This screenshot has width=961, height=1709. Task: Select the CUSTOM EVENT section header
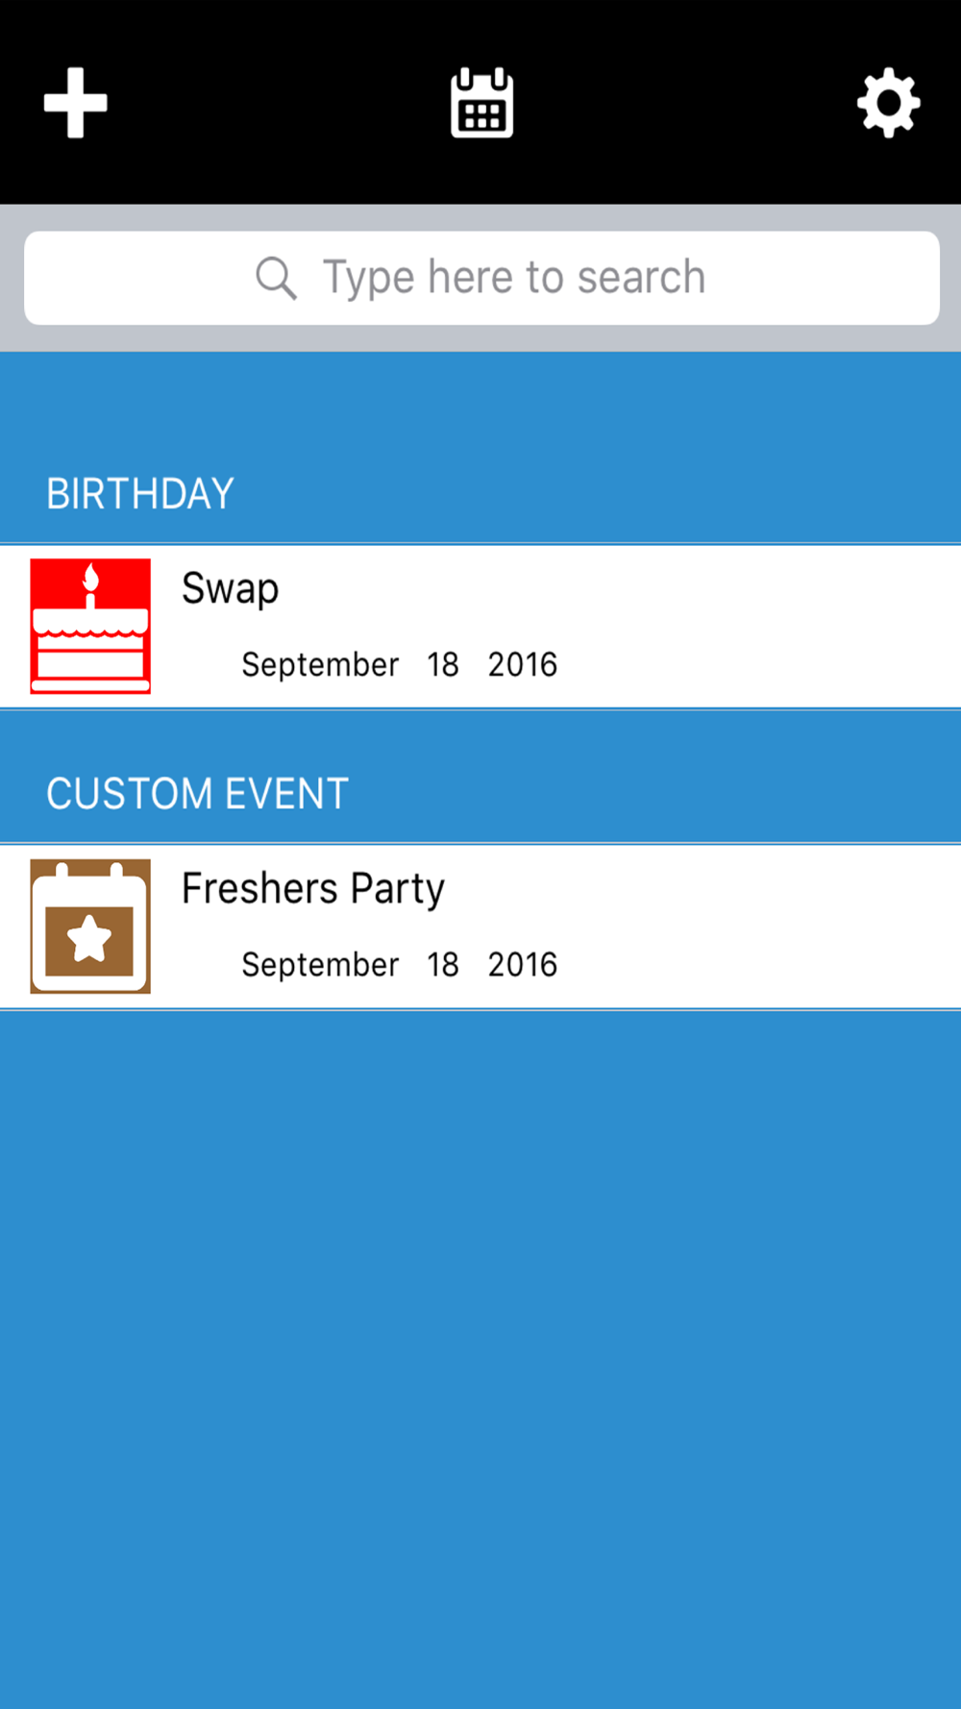coord(197,794)
